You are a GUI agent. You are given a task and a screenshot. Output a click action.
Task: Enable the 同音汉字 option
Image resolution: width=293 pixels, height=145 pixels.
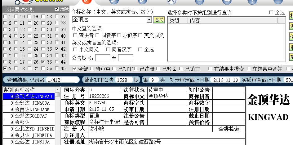click(x=108, y=49)
